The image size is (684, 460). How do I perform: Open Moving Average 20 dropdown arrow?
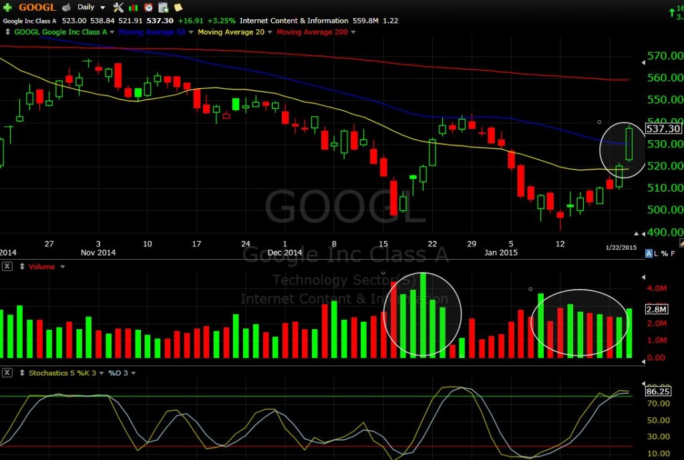[270, 32]
